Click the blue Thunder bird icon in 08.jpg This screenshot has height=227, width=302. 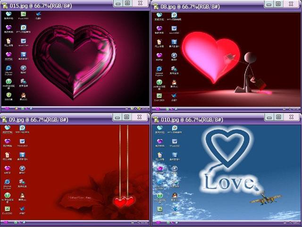coord(174,96)
